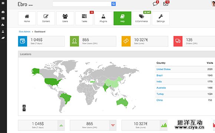Open chat notifications bubble icon
215x133 pixels.
155,4
